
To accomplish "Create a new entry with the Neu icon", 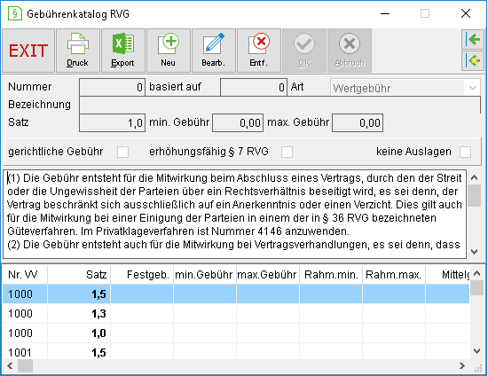I will (x=169, y=51).
